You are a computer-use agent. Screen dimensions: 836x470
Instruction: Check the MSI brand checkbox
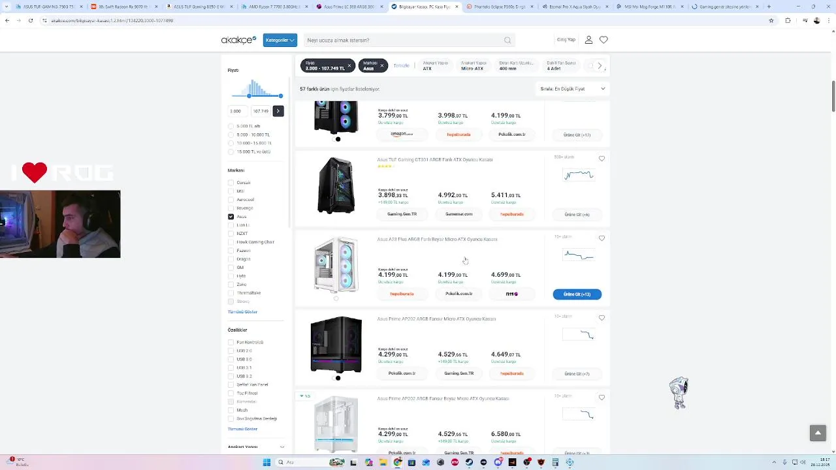click(231, 191)
